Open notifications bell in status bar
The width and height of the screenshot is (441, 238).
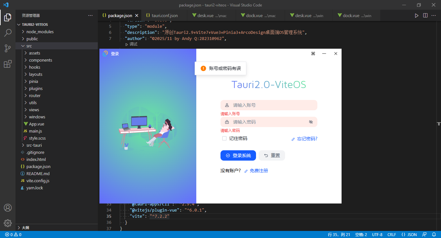[x=434, y=235]
